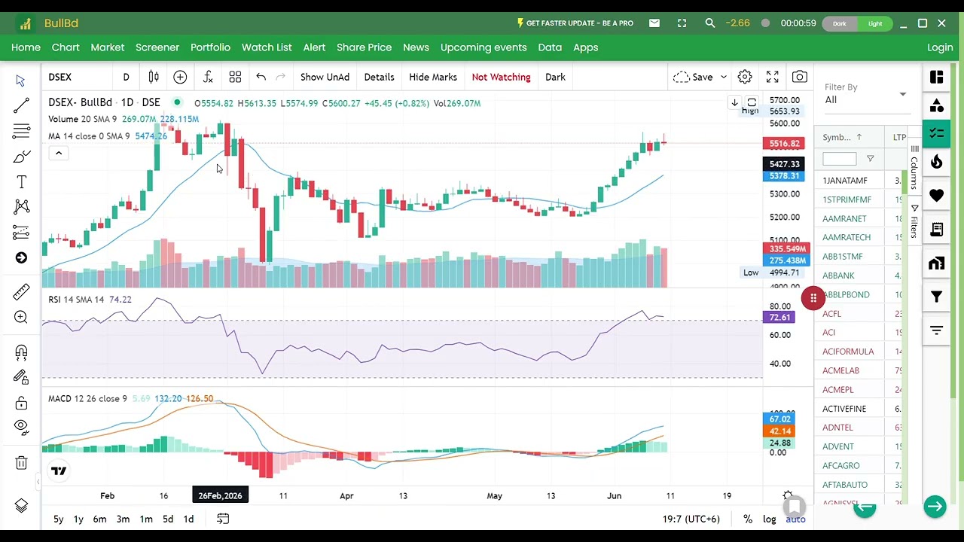Click the expand screen icon in title bar
Viewport: 964px width, 542px height.
(682, 23)
